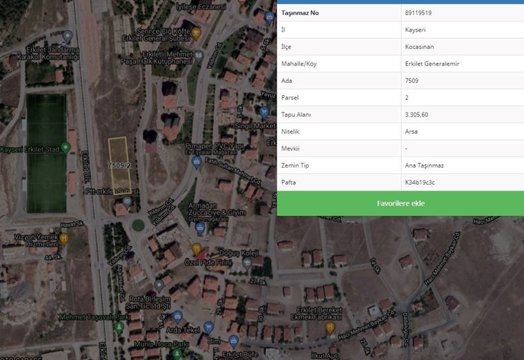This screenshot has height=360, width=524.
Task: Select the 44. Sk. street label
Action: 53,257
